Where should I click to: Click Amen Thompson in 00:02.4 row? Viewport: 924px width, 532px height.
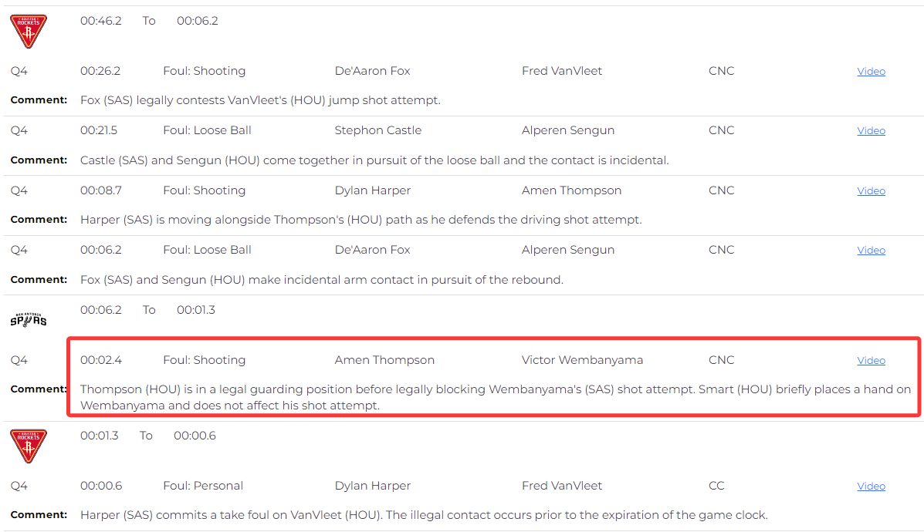[384, 359]
